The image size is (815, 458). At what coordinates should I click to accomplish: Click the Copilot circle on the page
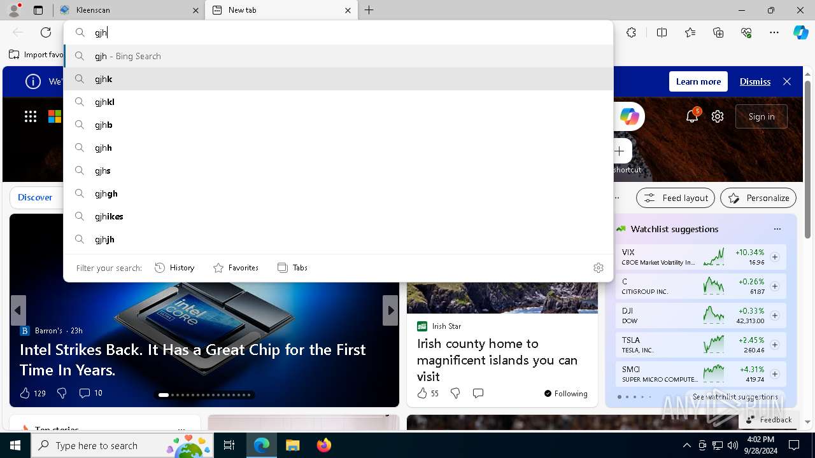[629, 116]
